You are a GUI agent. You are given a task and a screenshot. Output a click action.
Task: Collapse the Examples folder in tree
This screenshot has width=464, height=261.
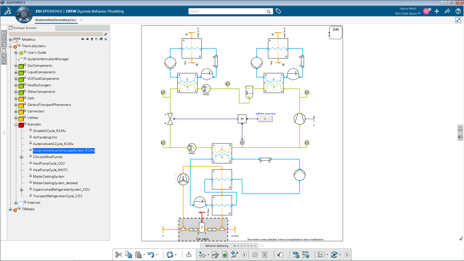pos(16,124)
